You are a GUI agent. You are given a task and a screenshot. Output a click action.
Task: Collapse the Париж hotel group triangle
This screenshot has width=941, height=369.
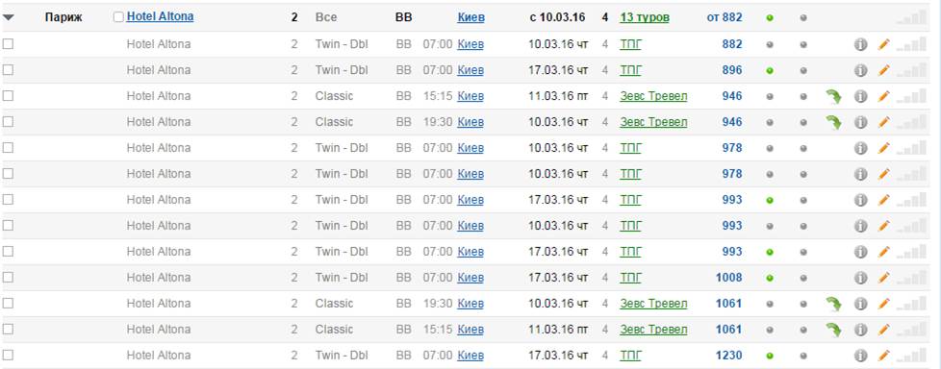coord(9,18)
